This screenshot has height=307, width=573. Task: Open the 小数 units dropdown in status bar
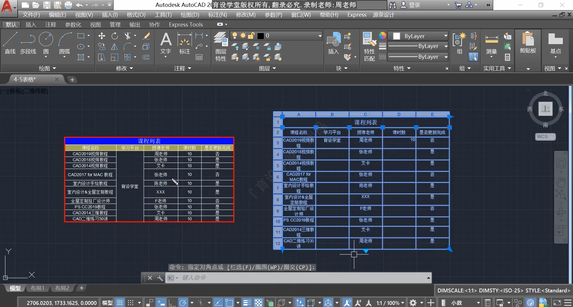click(466, 303)
